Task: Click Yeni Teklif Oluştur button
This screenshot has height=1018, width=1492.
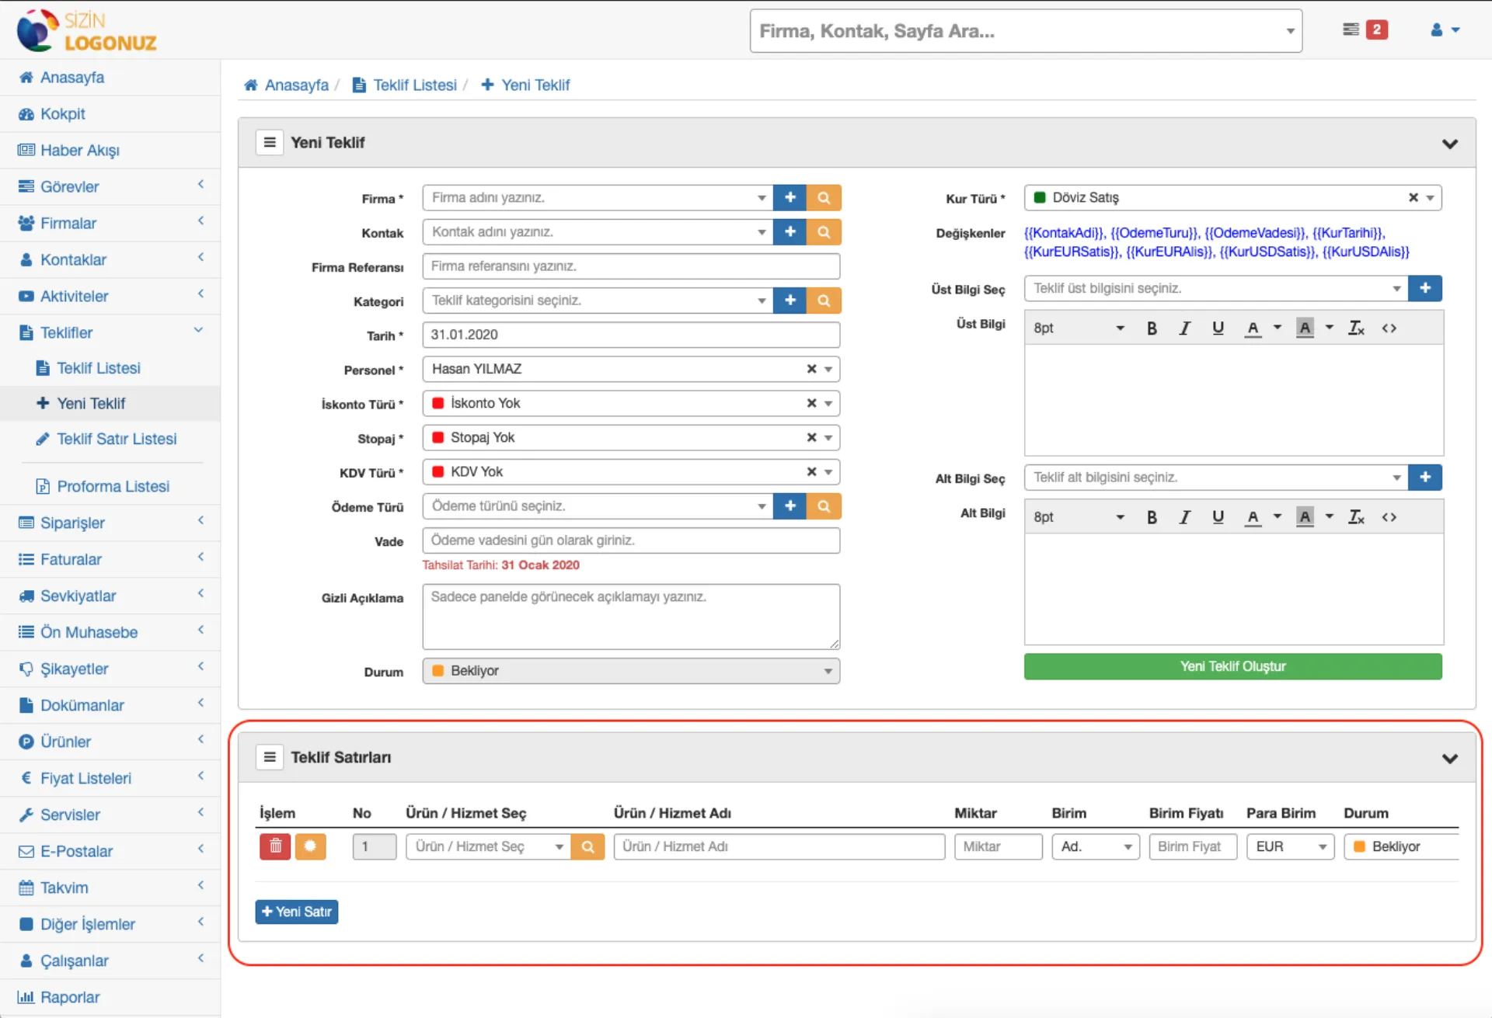Action: (x=1232, y=666)
